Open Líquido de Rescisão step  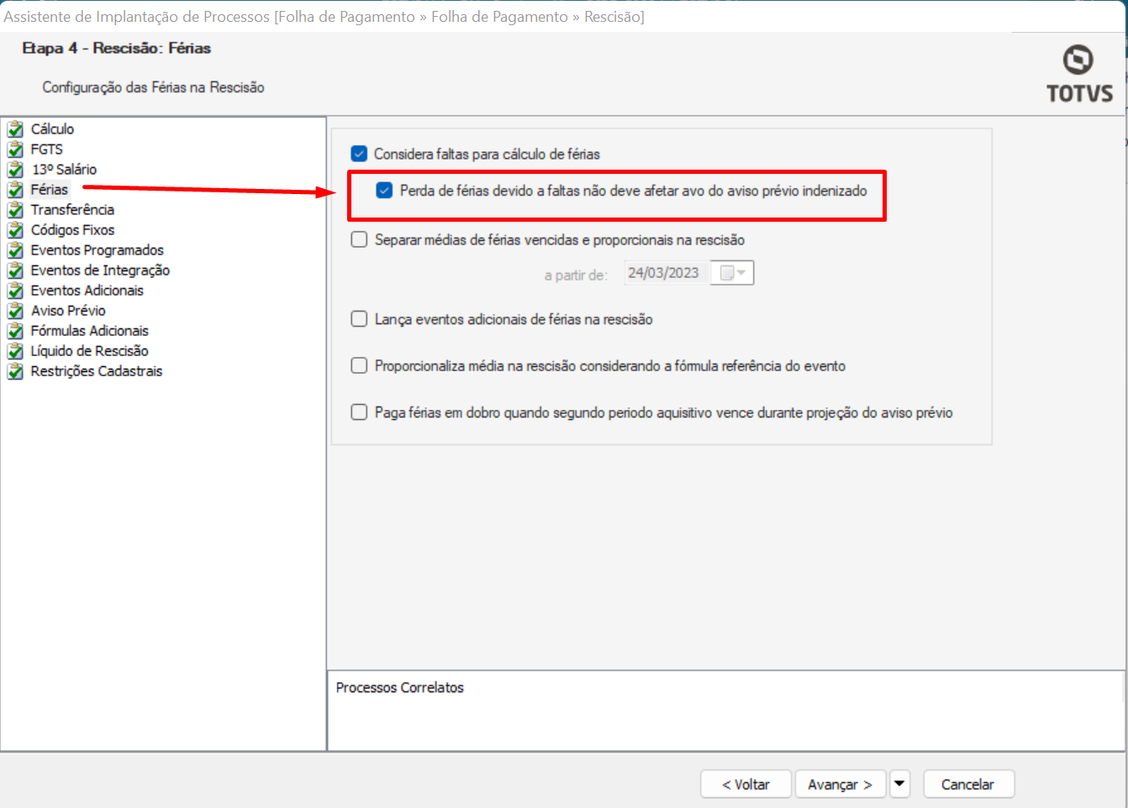click(90, 351)
